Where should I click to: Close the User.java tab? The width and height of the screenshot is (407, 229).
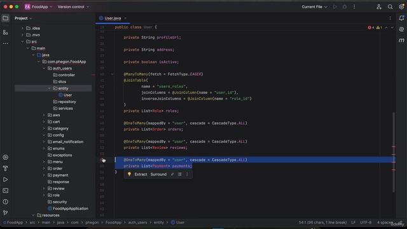125,18
